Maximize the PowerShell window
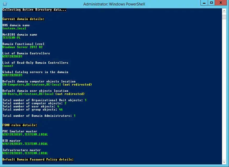The width and height of the screenshot is (229, 167). coord(211,3)
